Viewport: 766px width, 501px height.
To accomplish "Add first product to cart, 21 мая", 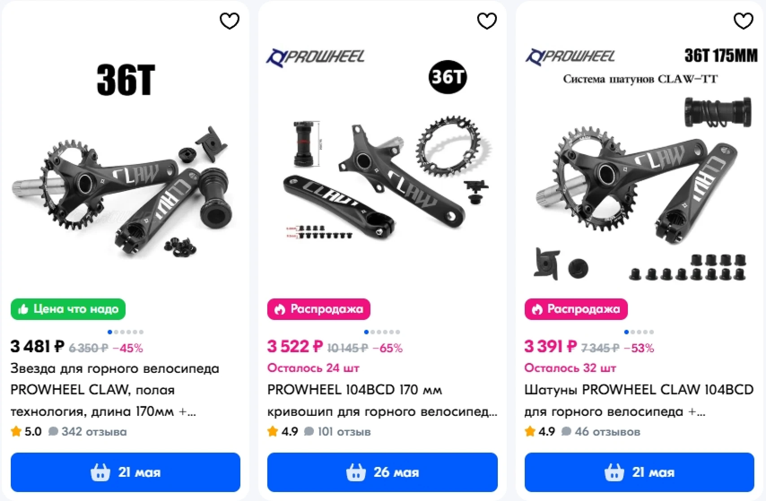I will coord(126,472).
